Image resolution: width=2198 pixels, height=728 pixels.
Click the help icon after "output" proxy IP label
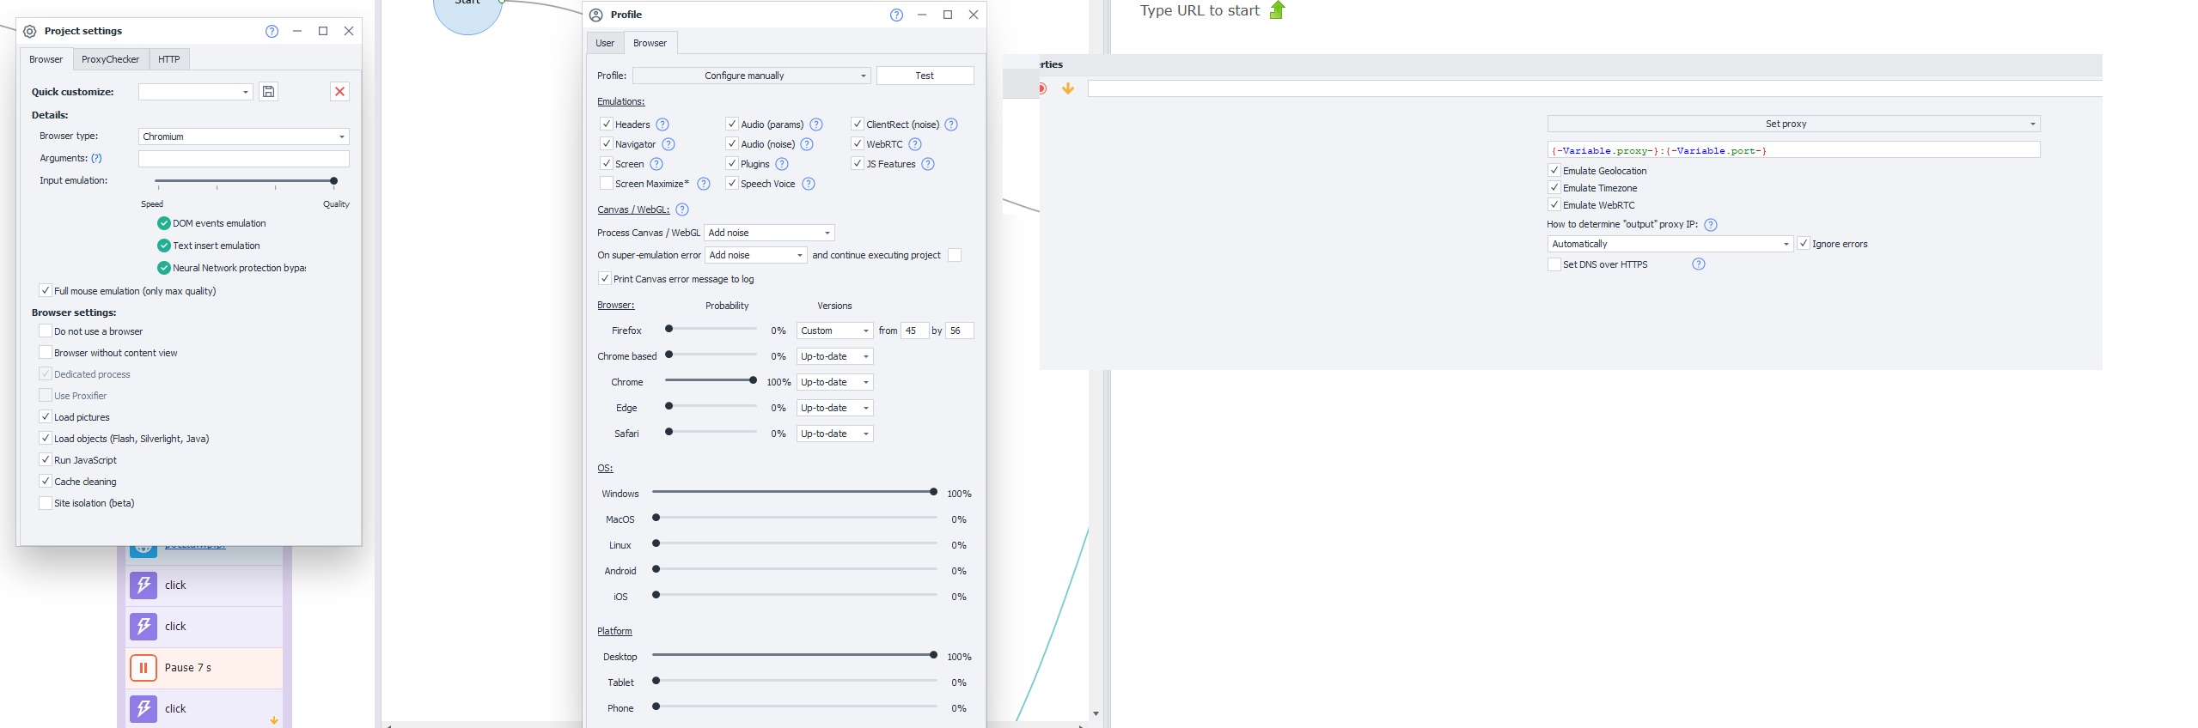tap(1711, 225)
